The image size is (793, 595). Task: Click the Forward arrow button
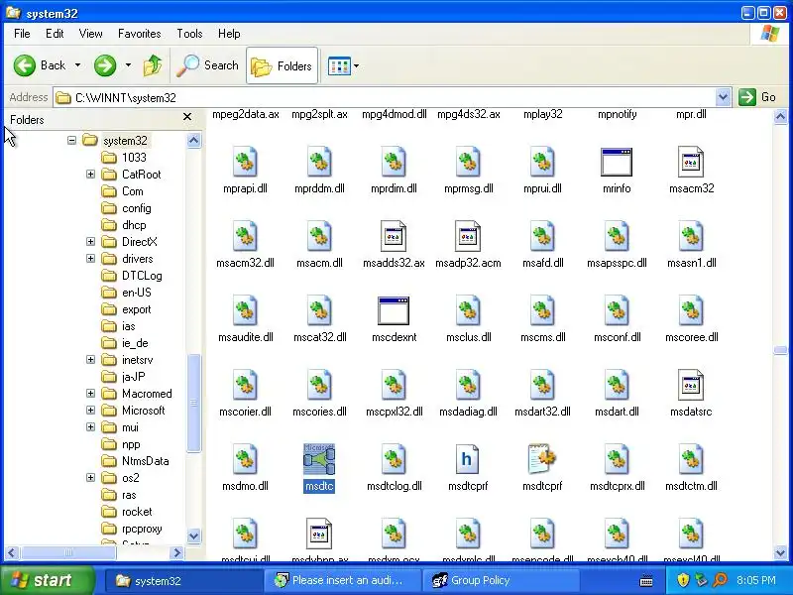coord(105,65)
